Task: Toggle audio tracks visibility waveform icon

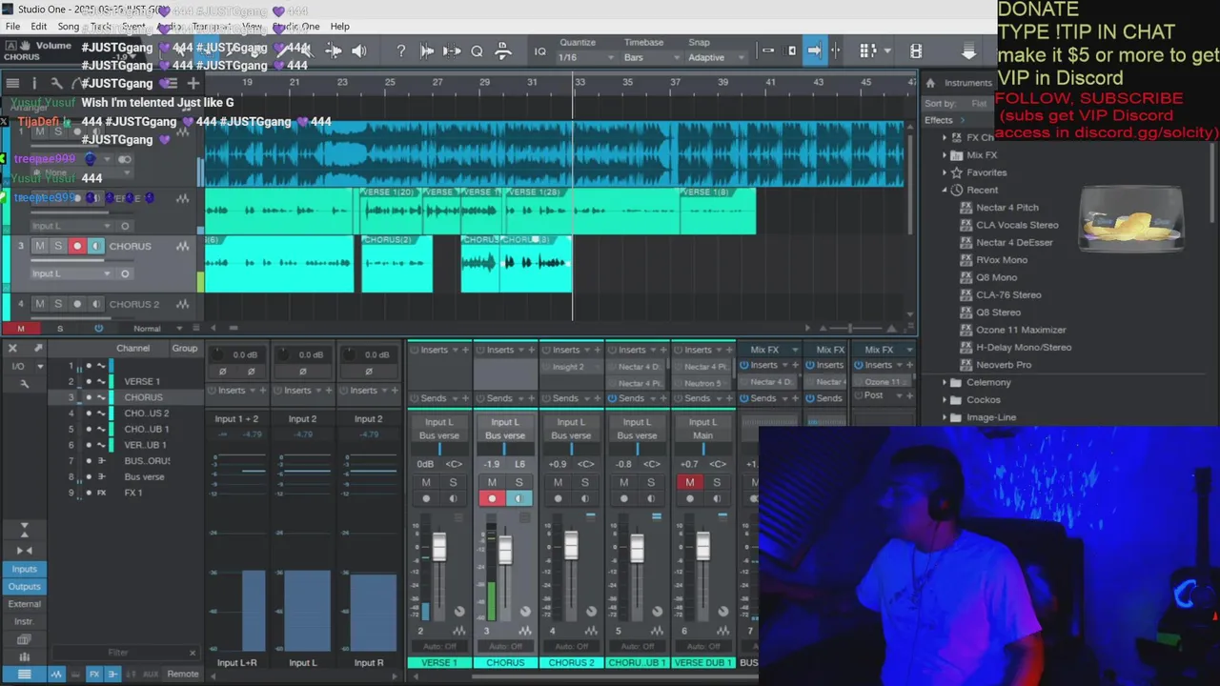Action: click(x=56, y=674)
